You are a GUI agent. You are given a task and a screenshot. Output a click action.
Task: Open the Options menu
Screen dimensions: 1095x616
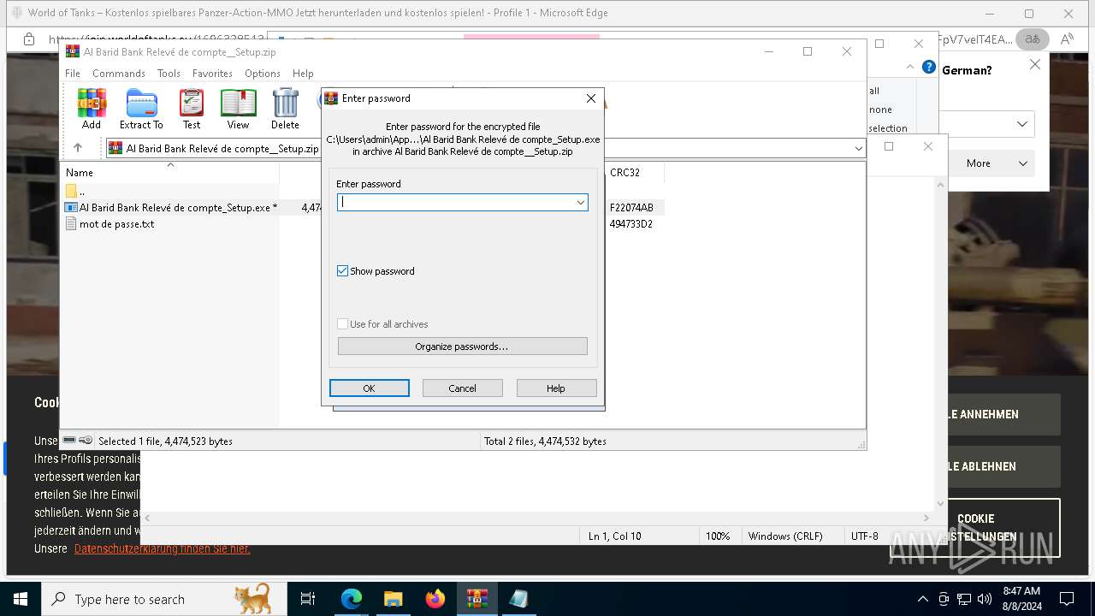click(x=263, y=74)
